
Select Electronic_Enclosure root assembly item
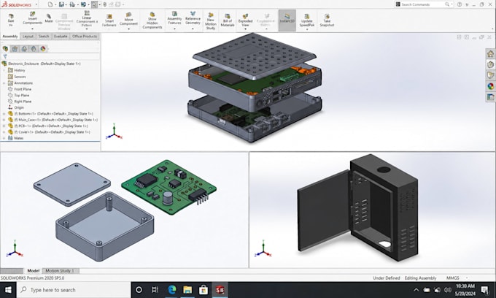tap(42, 64)
